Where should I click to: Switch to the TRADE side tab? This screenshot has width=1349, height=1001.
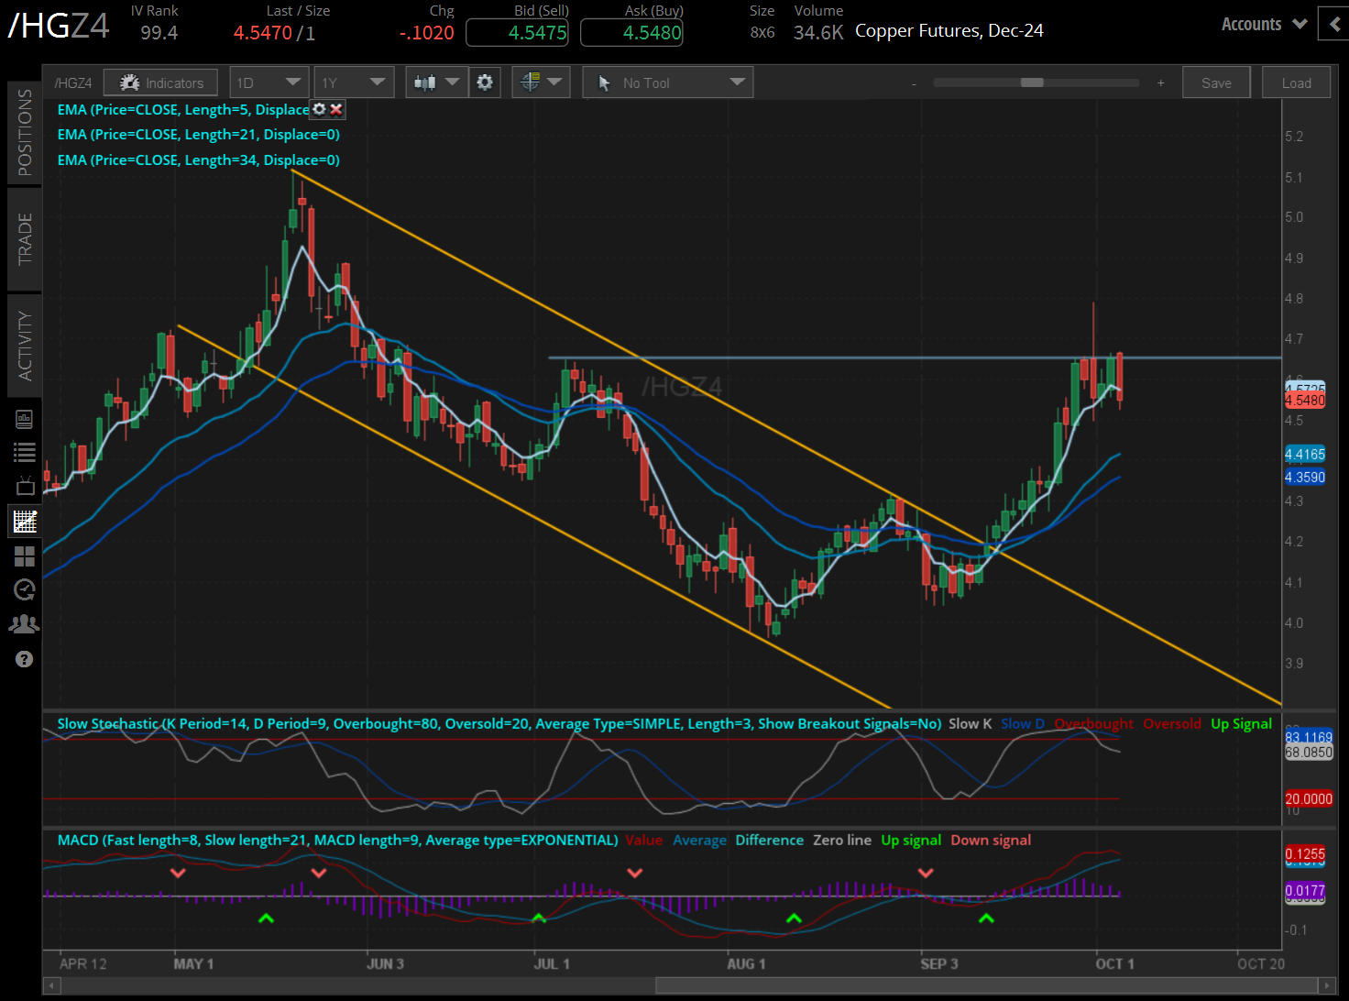pos(25,238)
